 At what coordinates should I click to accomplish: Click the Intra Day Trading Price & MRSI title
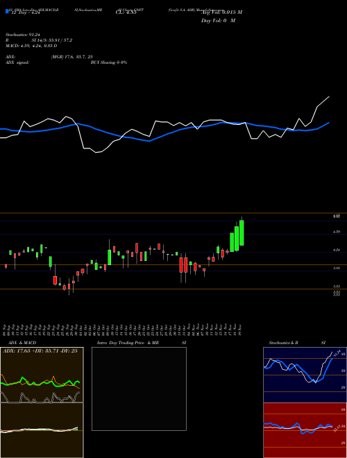point(142,343)
